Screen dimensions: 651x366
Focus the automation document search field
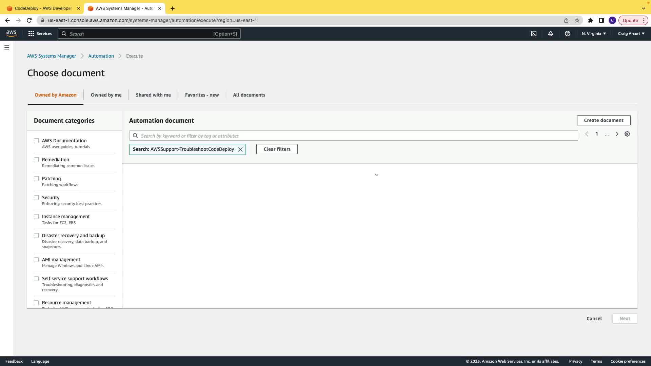tap(353, 136)
